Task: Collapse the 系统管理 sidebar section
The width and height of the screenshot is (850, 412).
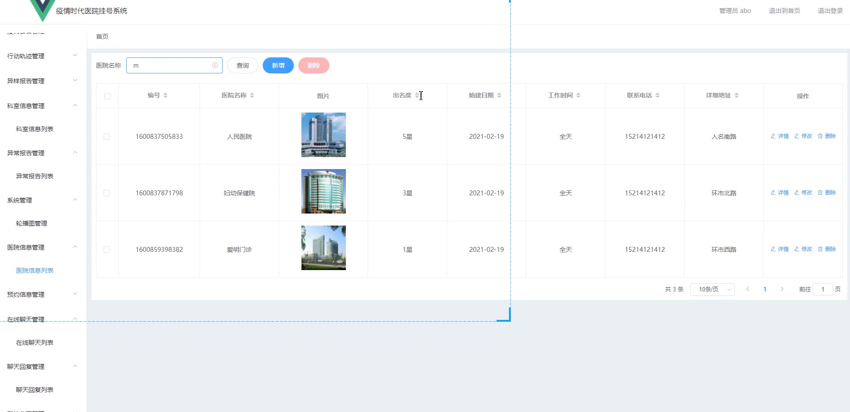Action: click(43, 200)
